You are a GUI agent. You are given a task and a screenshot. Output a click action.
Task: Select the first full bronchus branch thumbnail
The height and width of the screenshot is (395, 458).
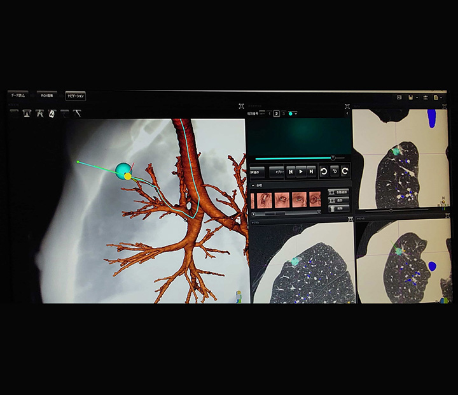[x=265, y=199]
